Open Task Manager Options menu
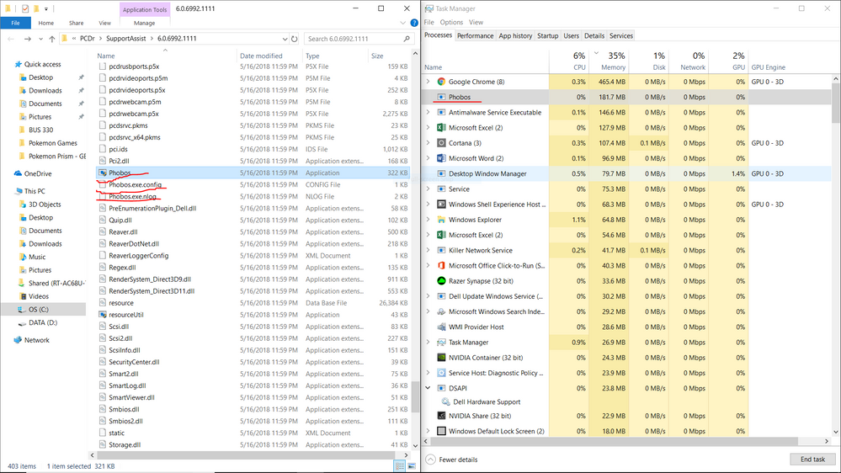This screenshot has width=841, height=473. [451, 23]
